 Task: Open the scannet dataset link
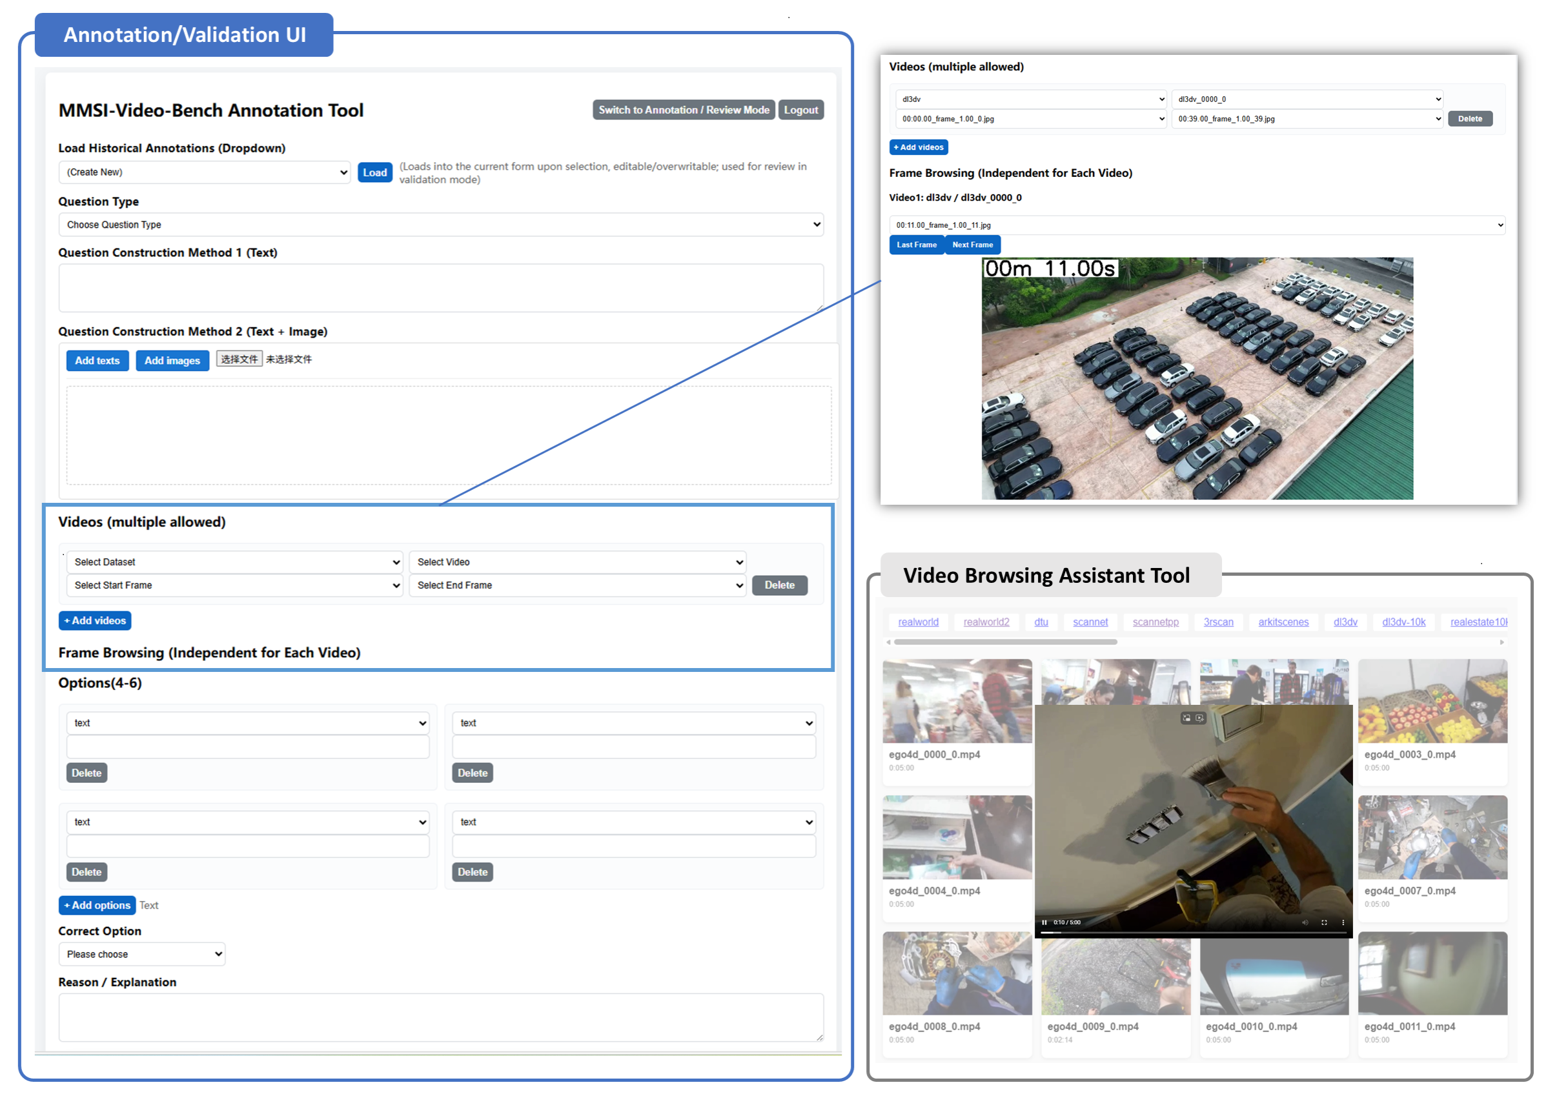point(1090,622)
